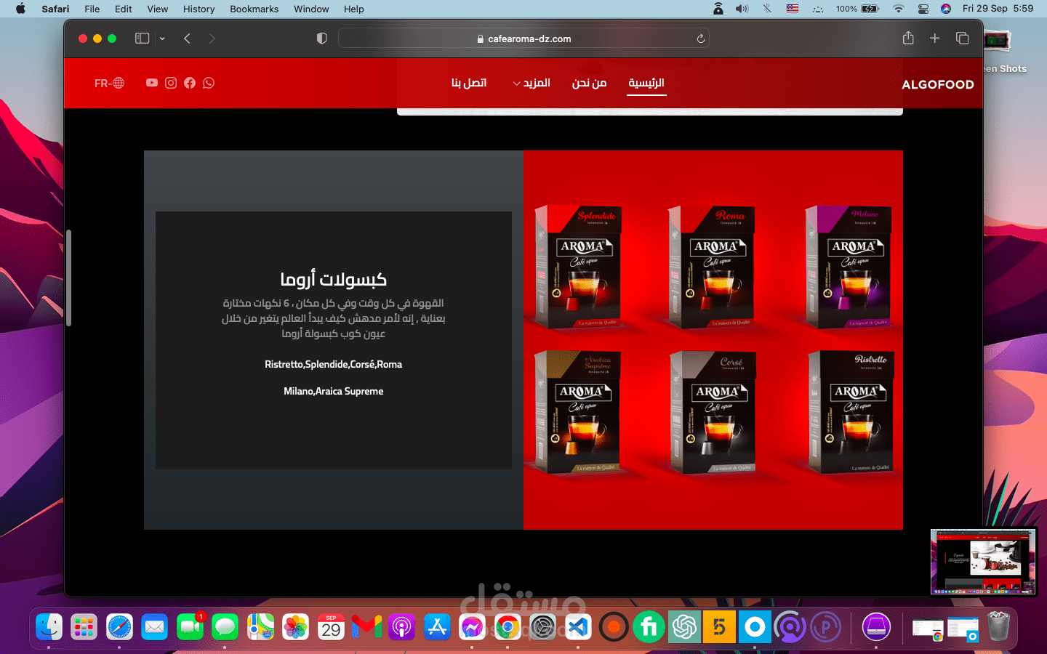This screenshot has width=1047, height=654.
Task: Open the File menu
Action: (x=92, y=9)
